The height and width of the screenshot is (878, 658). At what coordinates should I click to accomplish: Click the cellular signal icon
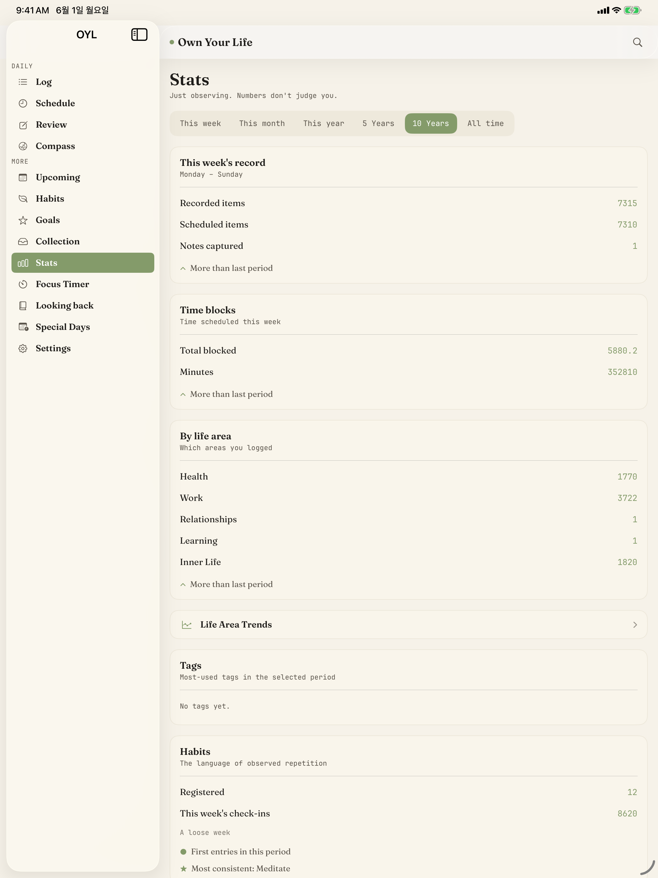coord(603,11)
